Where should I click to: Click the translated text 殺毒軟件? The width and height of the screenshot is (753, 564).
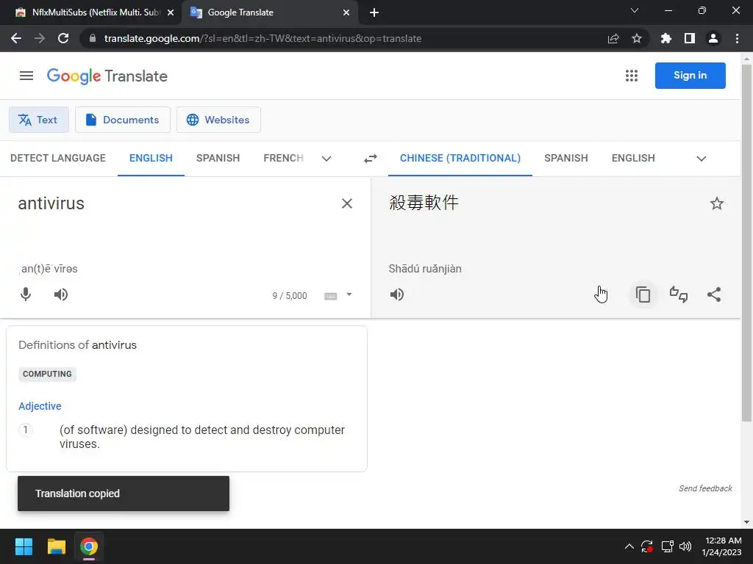click(x=424, y=203)
